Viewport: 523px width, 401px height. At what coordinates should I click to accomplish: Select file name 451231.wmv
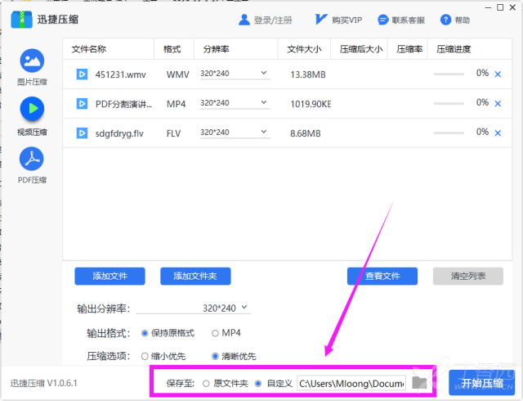pyautogui.click(x=121, y=74)
